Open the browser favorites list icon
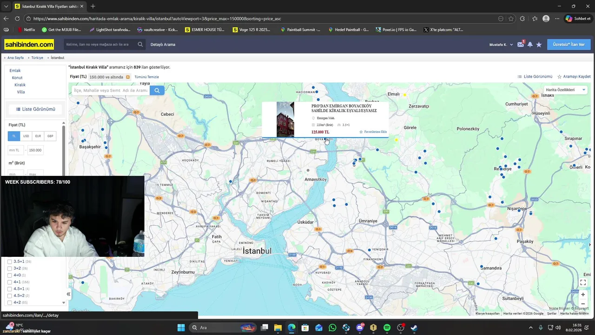The height and width of the screenshot is (335, 595). coord(535,19)
